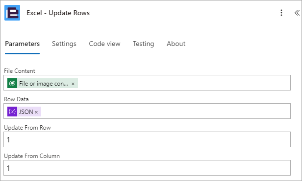Click the Update From Row label

coord(27,128)
